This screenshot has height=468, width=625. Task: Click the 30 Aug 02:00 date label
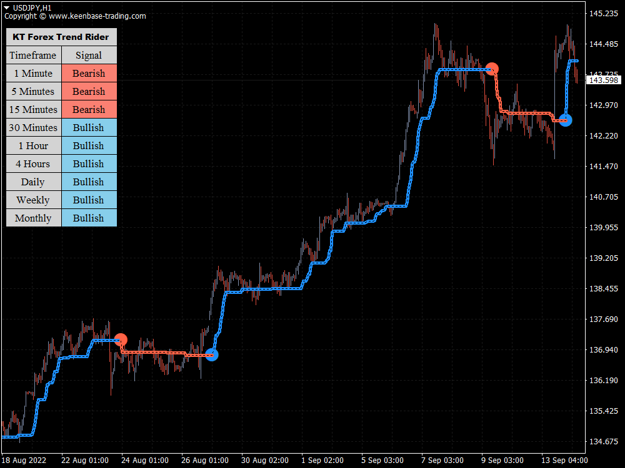pyautogui.click(x=264, y=461)
